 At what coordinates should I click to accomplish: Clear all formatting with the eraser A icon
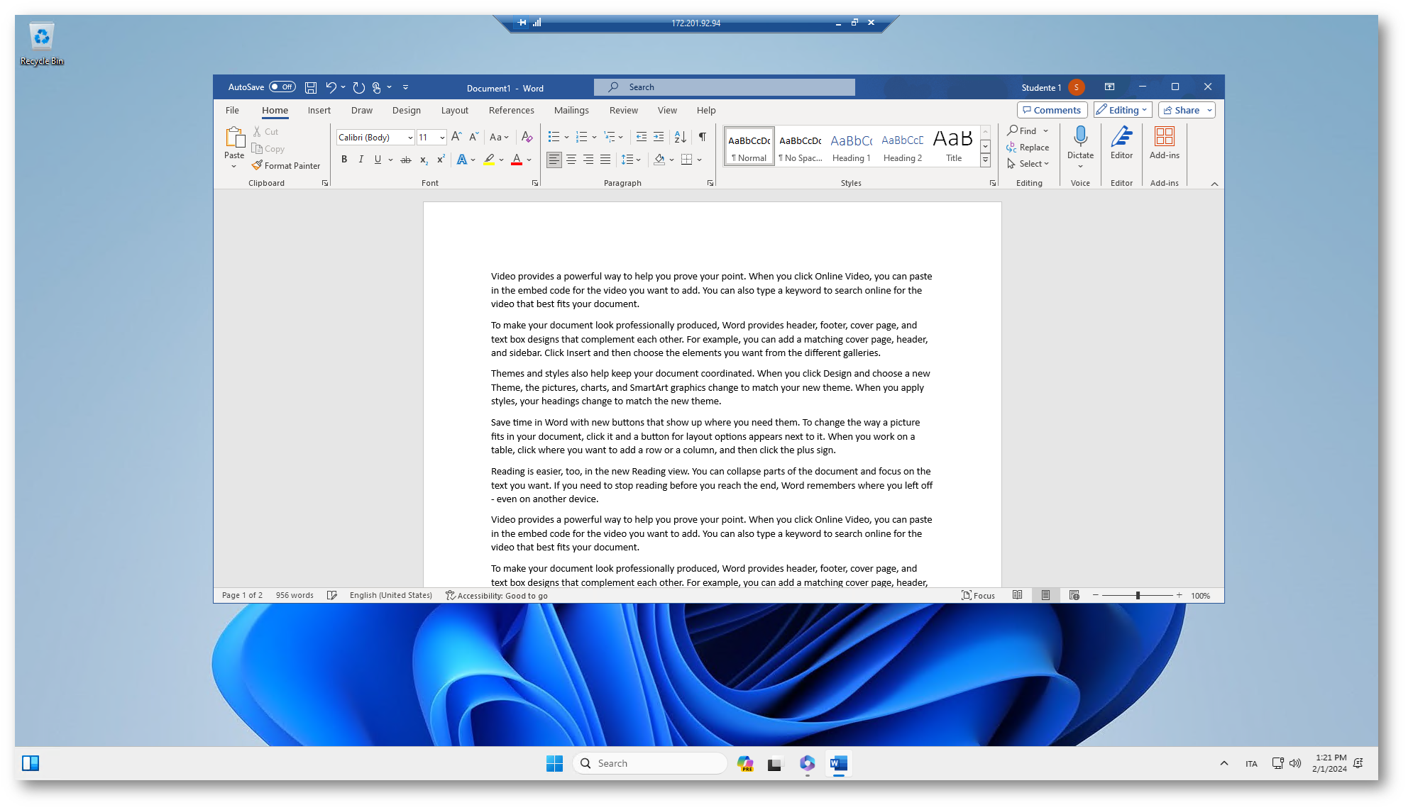pos(527,137)
